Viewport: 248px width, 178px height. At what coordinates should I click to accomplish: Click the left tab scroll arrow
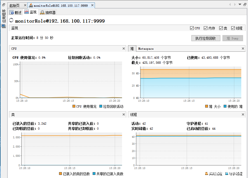tap(230, 4)
